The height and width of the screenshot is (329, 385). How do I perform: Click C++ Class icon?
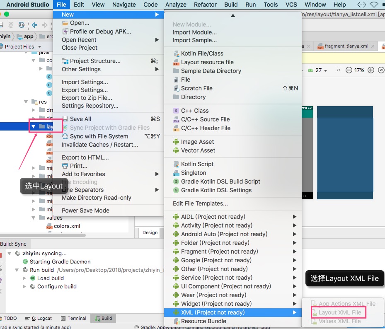[176, 111]
